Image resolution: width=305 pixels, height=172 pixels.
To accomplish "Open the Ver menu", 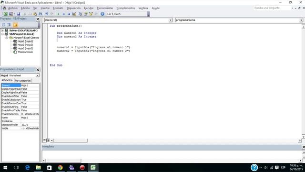I will [x=35, y=8].
